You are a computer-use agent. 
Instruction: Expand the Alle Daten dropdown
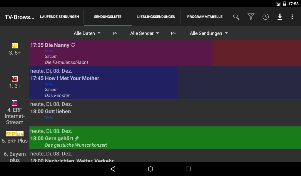click(87, 33)
